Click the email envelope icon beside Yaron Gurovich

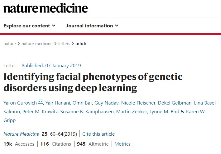click(x=41, y=102)
